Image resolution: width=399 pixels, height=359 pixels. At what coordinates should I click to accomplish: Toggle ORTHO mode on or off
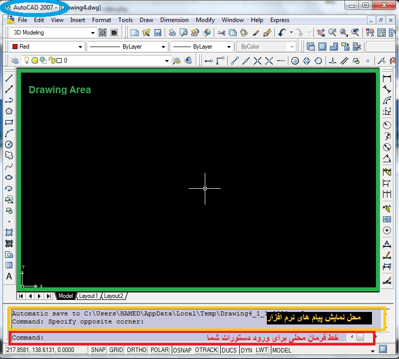[137, 350]
